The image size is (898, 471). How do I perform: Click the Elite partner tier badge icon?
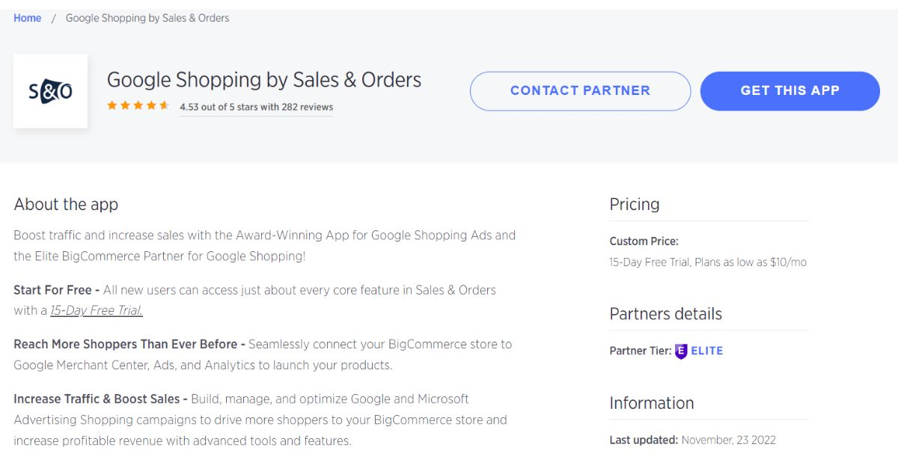coord(681,351)
